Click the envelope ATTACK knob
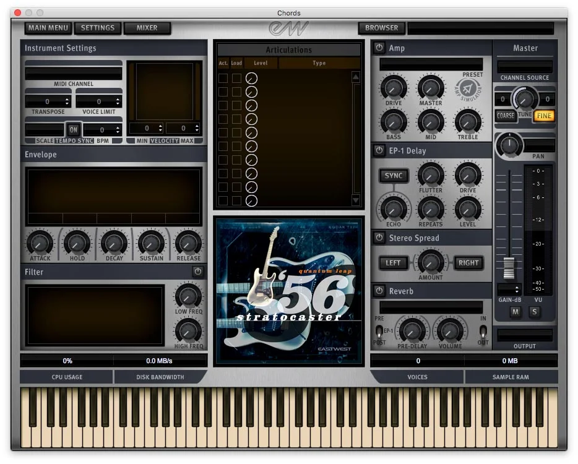The width and height of the screenshot is (578, 464). point(40,243)
